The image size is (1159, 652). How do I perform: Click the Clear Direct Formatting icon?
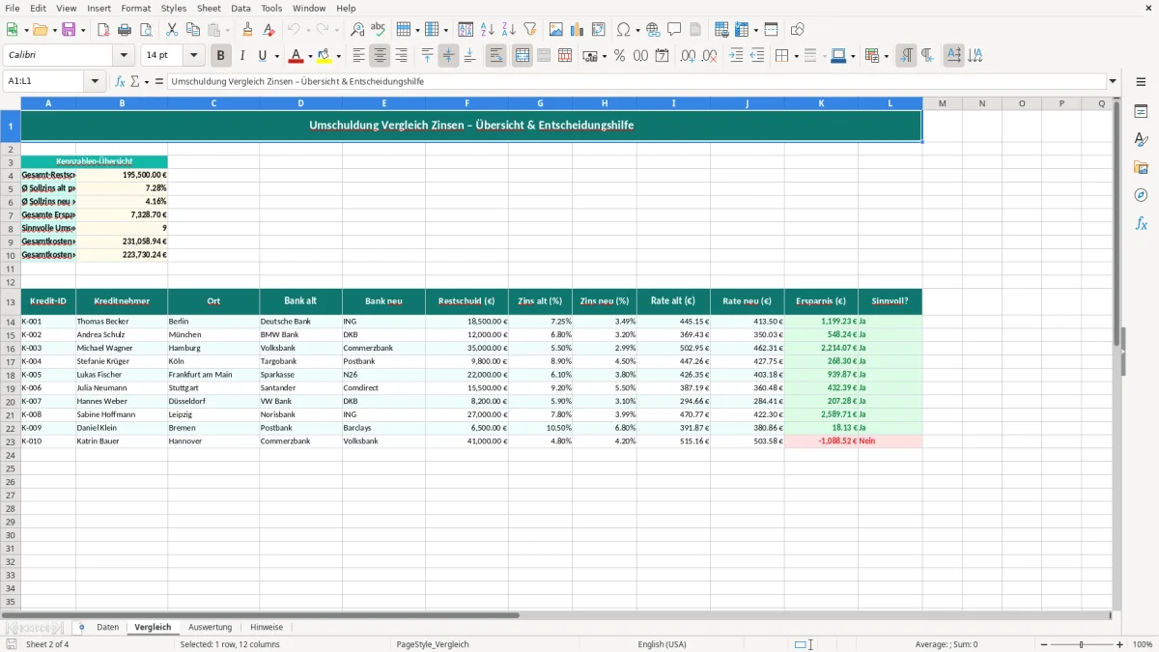[269, 30]
